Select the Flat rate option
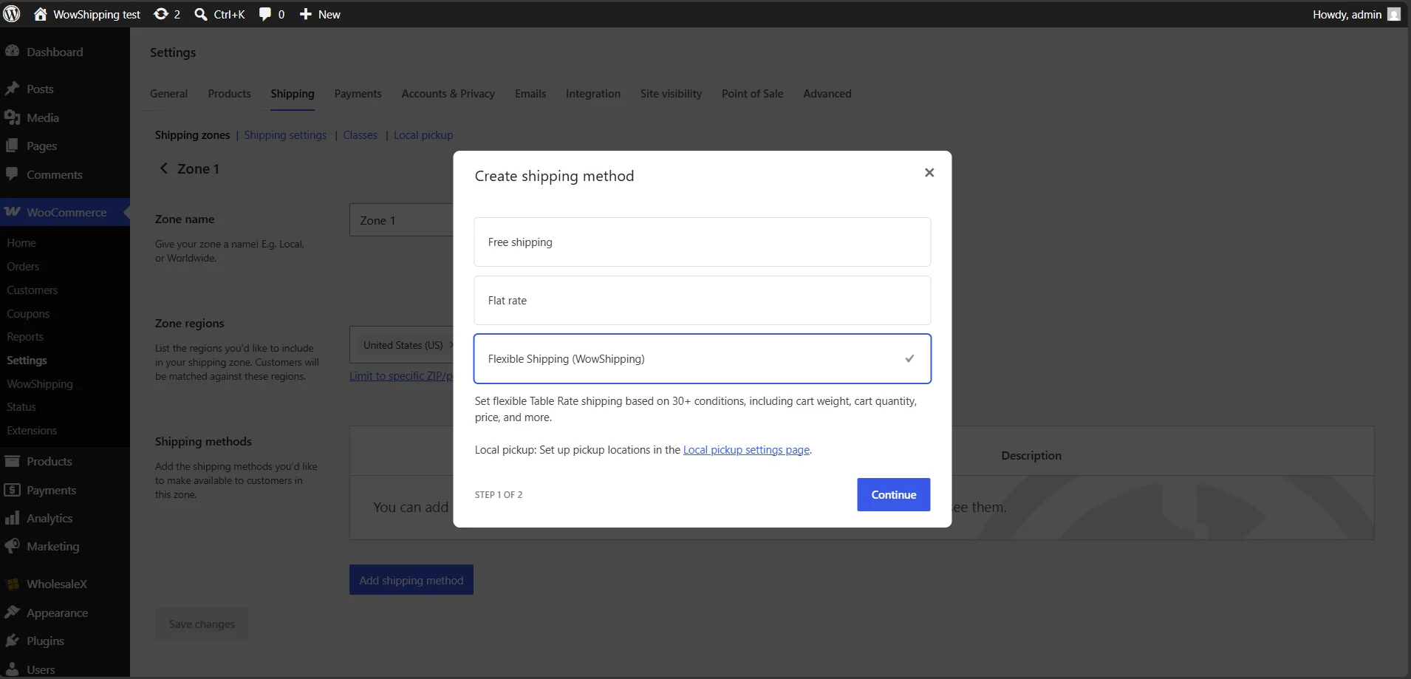Screen dimensions: 1411x679 (702, 300)
